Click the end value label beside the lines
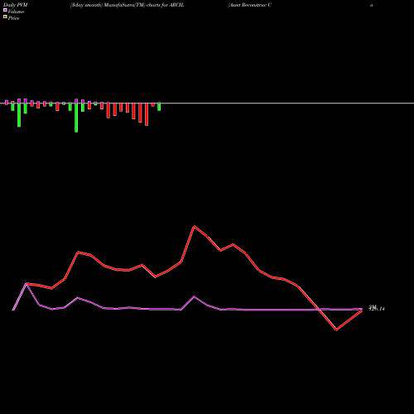This screenshot has width=414, height=414. (377, 308)
